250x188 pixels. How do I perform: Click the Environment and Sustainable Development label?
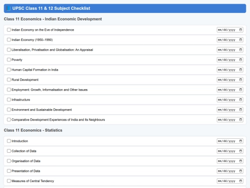[x=42, y=110]
